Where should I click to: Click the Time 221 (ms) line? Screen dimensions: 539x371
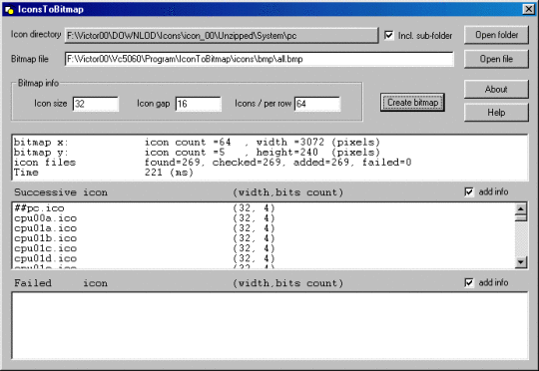point(104,173)
